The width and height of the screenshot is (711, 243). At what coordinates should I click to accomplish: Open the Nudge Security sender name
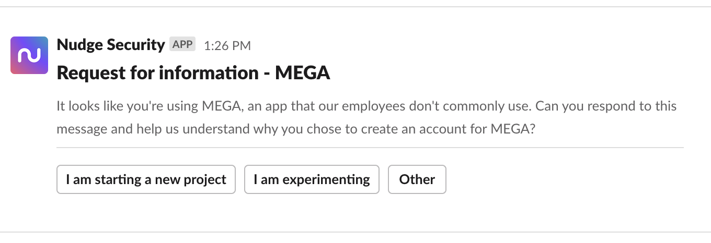pyautogui.click(x=110, y=45)
